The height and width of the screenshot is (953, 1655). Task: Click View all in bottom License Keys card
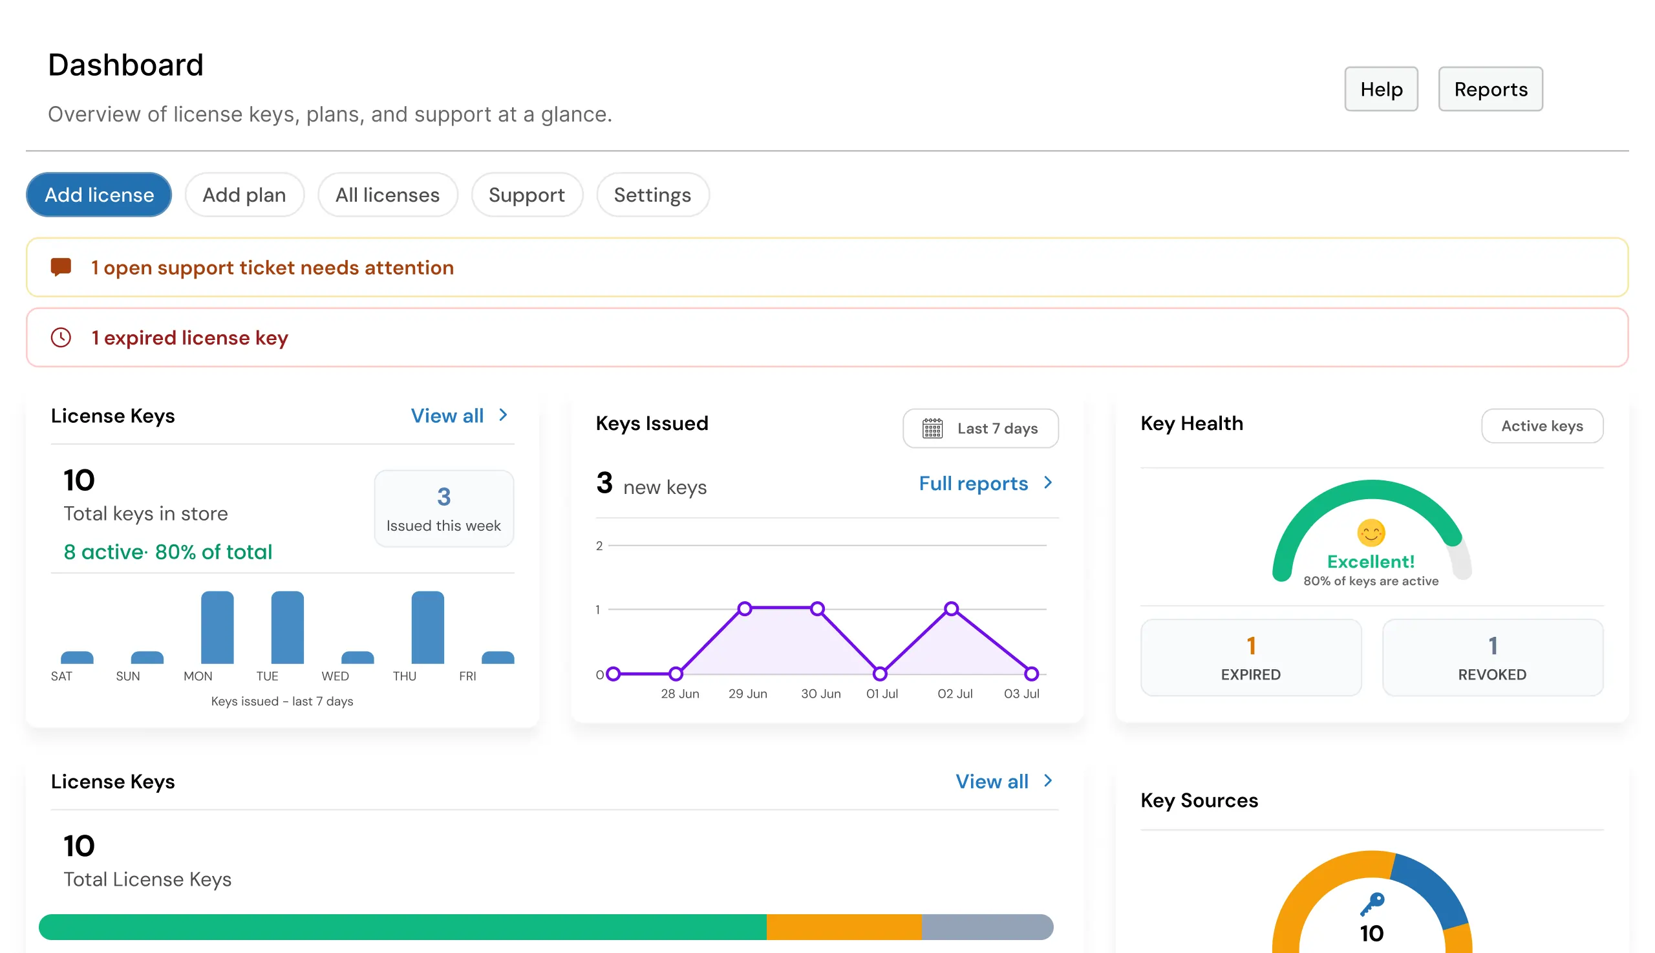992,781
